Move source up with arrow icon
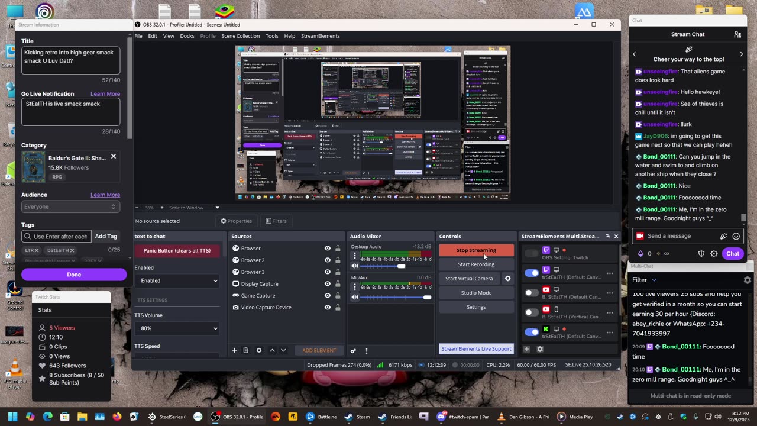This screenshot has width=757, height=426. coord(272,350)
